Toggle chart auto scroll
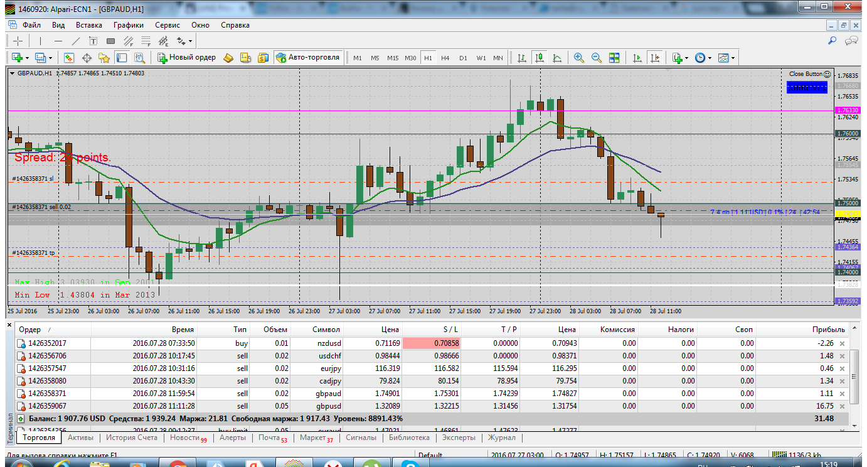 pyautogui.click(x=637, y=58)
